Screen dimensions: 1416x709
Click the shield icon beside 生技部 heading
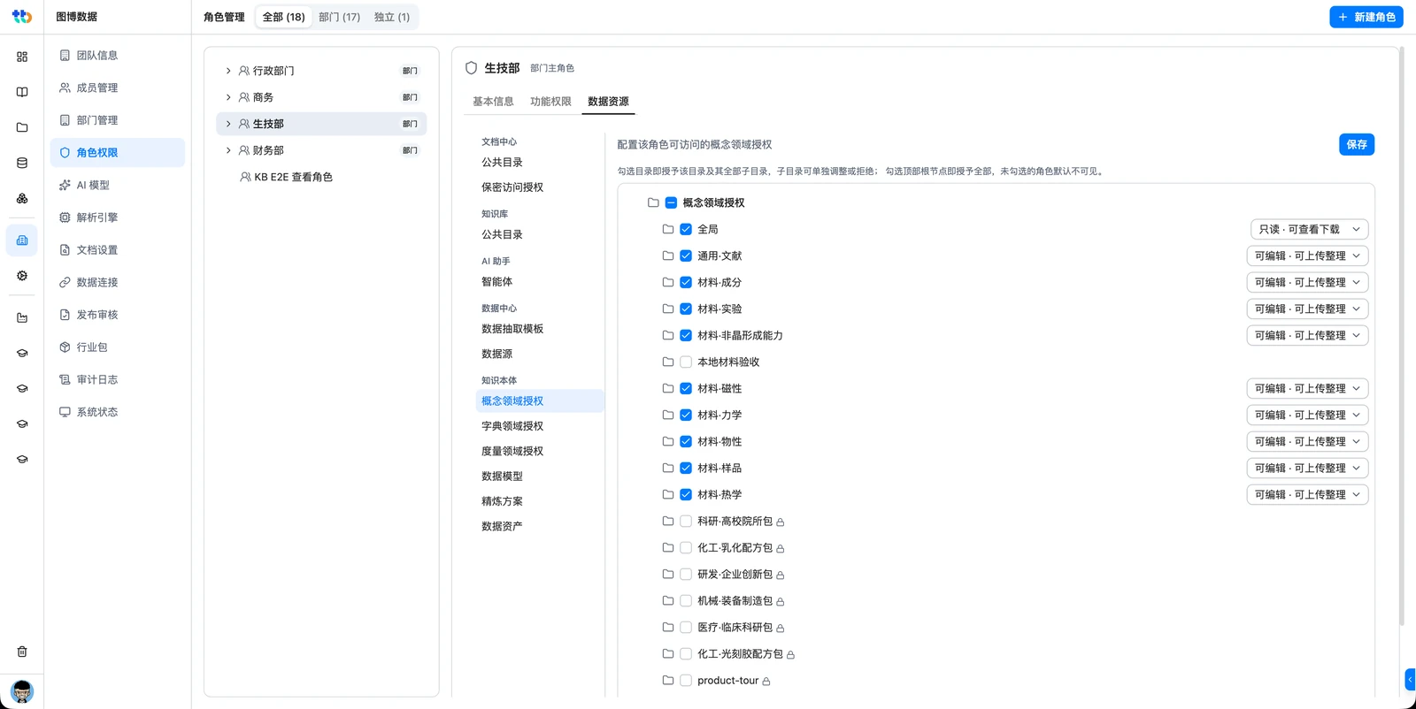tap(471, 68)
